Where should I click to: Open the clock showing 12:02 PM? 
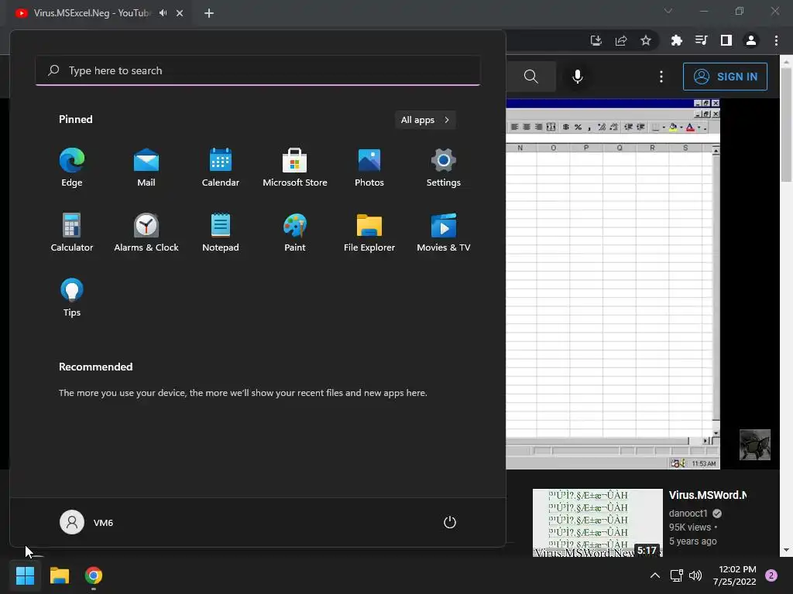[734, 575]
